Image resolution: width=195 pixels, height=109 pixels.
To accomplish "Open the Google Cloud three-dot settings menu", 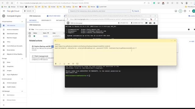I will pos(190,11).
